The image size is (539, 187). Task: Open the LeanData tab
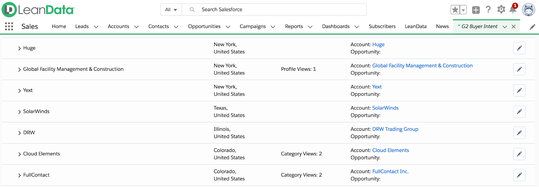[x=416, y=26]
